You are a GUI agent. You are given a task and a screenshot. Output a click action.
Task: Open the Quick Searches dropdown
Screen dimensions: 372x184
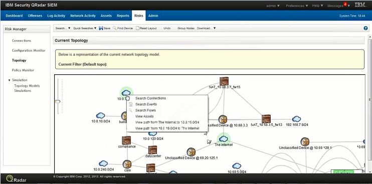(x=85, y=28)
